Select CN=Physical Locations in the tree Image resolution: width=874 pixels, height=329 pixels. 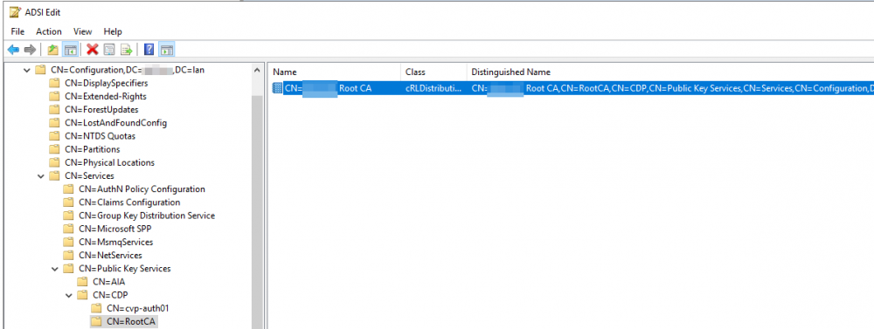[x=109, y=162]
